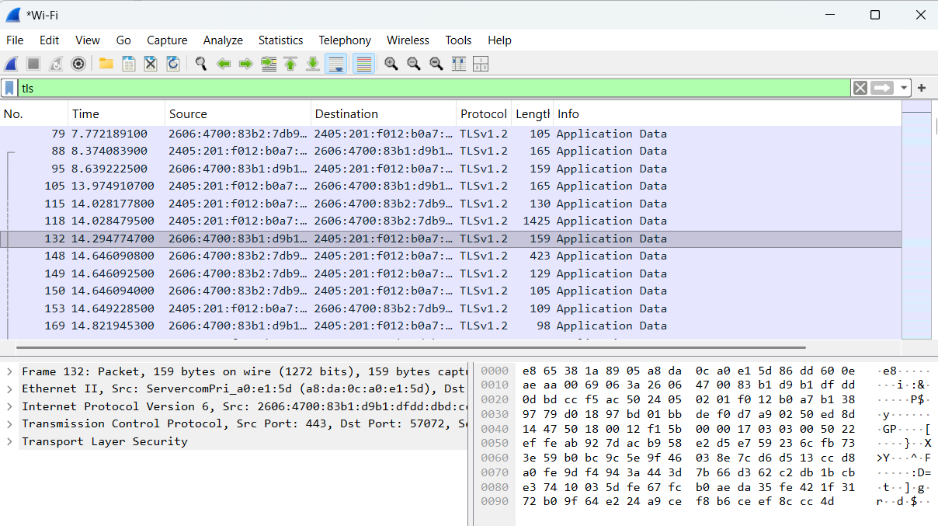Close this capture file
Image resolution: width=938 pixels, height=526 pixels.
click(x=151, y=64)
